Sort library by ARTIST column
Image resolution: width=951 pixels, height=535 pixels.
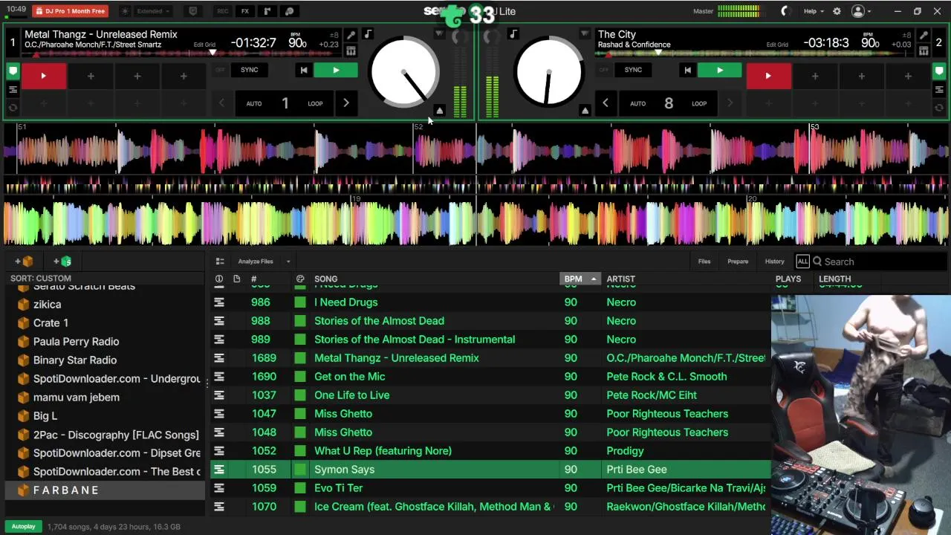pyautogui.click(x=620, y=279)
